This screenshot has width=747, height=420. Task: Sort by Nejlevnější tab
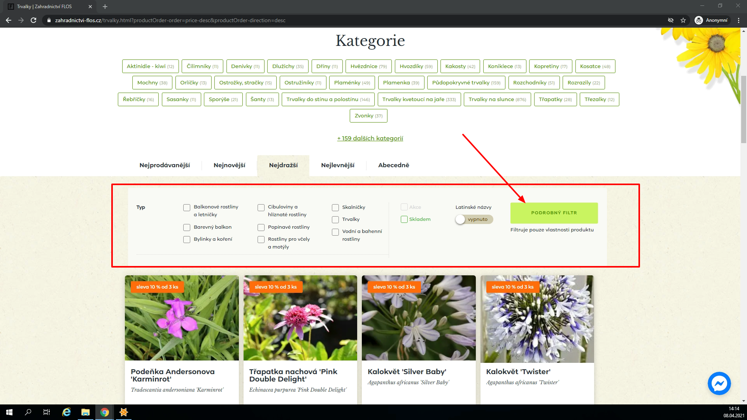[x=338, y=165]
